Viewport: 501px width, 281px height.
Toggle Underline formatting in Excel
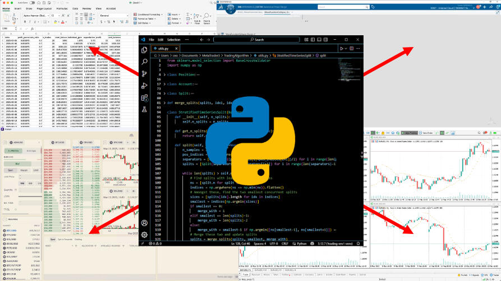coord(35,22)
